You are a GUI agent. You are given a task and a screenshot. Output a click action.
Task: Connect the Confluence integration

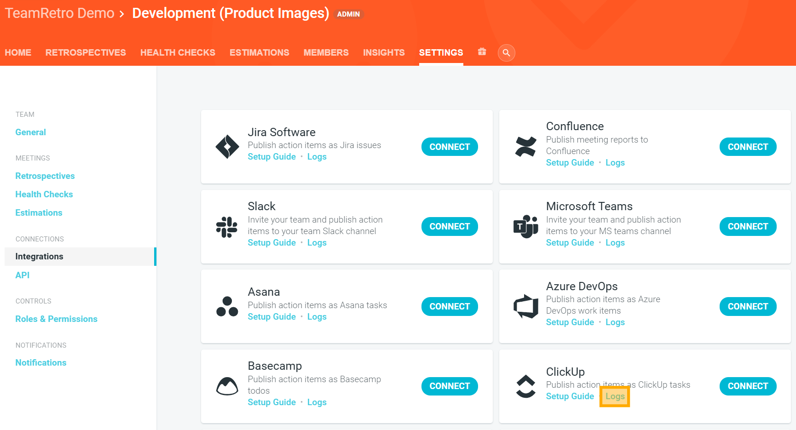pyautogui.click(x=748, y=147)
